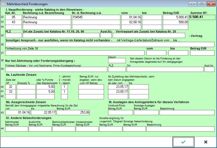Click the PLZ field in row 39
This screenshot has width=217, height=148.
117,69
